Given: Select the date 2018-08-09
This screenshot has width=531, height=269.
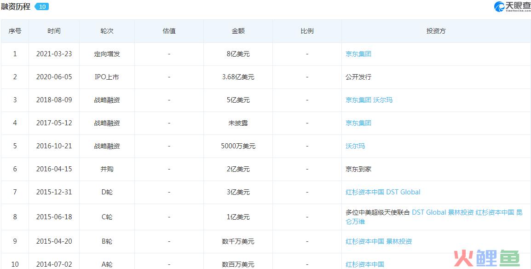Looking at the screenshot, I should pyautogui.click(x=54, y=100).
